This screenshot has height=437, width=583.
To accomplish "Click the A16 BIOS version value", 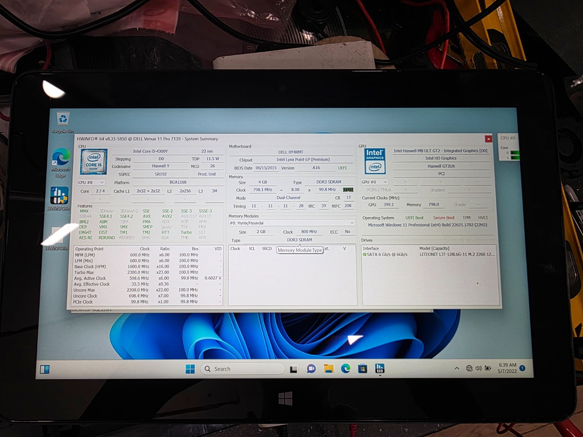I will click(x=316, y=168).
